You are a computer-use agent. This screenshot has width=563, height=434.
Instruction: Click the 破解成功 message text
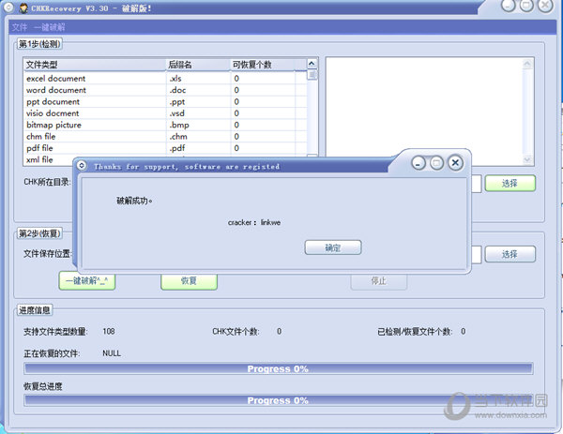click(134, 201)
